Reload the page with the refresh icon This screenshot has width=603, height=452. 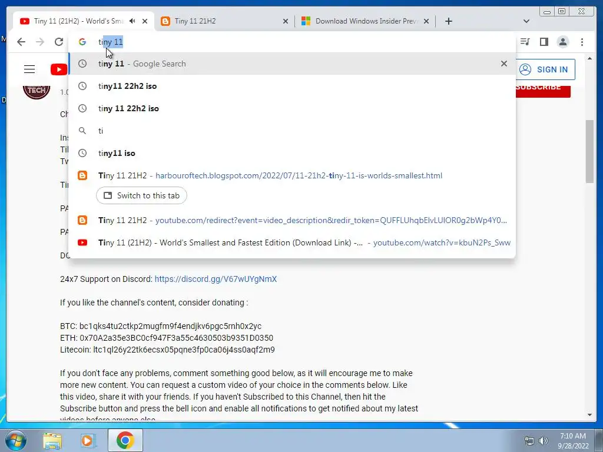[x=59, y=42]
